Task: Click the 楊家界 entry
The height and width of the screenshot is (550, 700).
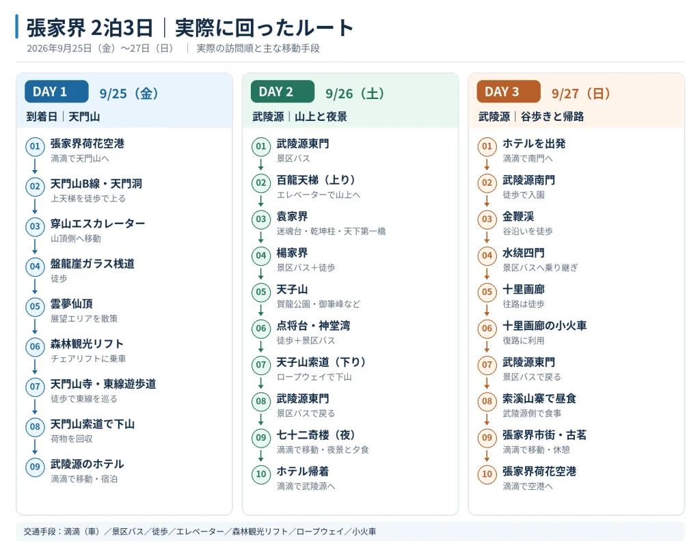Action: pyautogui.click(x=292, y=253)
